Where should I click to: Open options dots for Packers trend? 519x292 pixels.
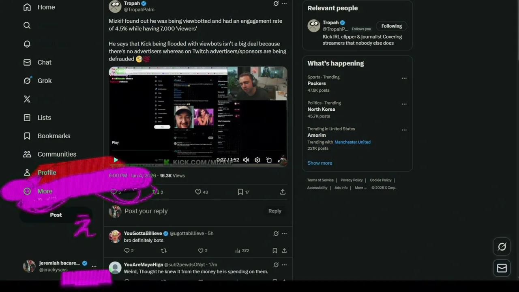click(x=404, y=78)
